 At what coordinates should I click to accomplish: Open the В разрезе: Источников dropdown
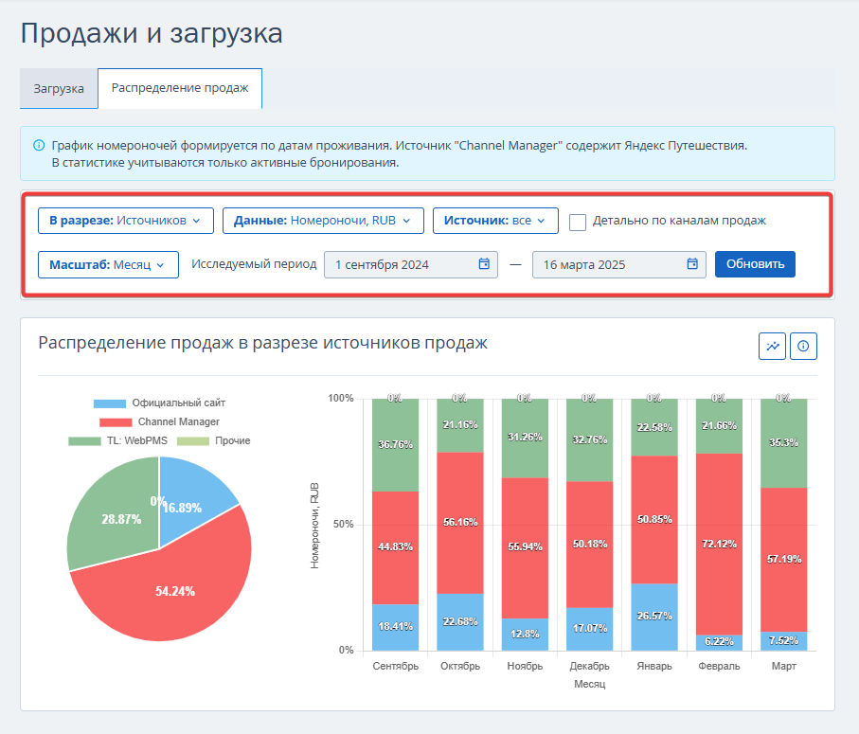click(125, 221)
